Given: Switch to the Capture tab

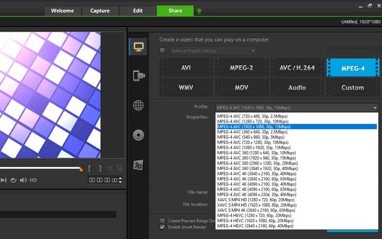Looking at the screenshot, I should click(x=100, y=11).
